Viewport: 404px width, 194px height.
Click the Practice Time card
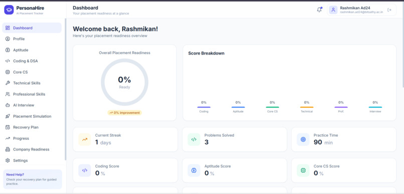click(344, 139)
